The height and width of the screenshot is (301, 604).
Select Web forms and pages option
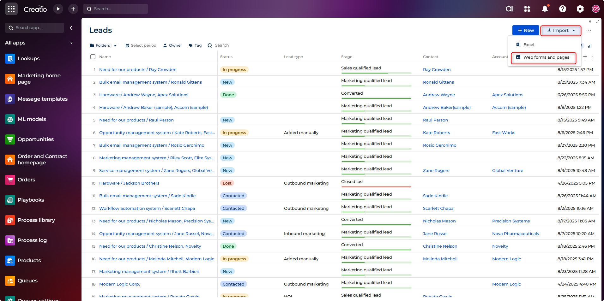click(546, 57)
